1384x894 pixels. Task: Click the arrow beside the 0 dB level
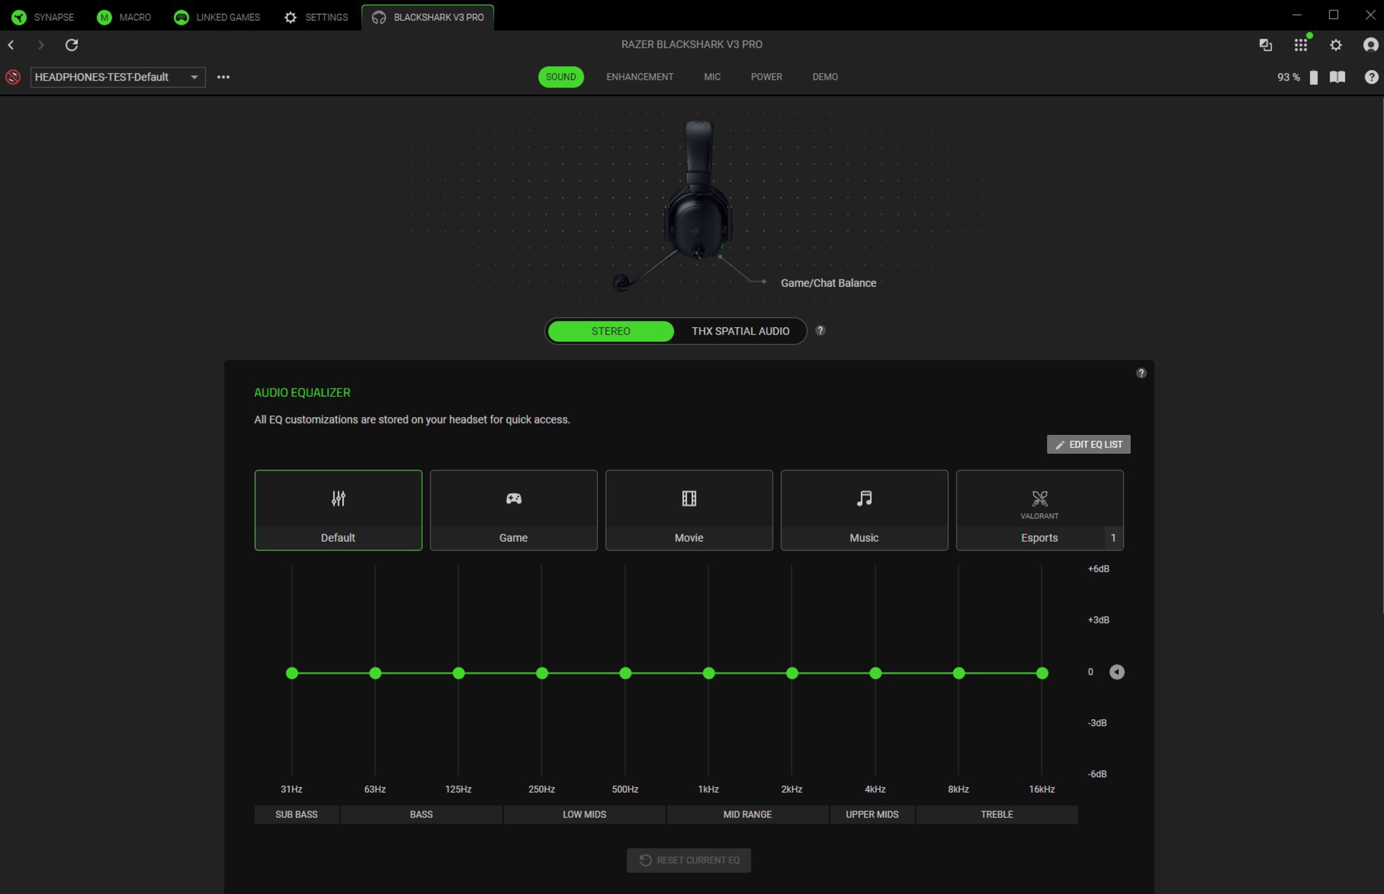(x=1117, y=672)
